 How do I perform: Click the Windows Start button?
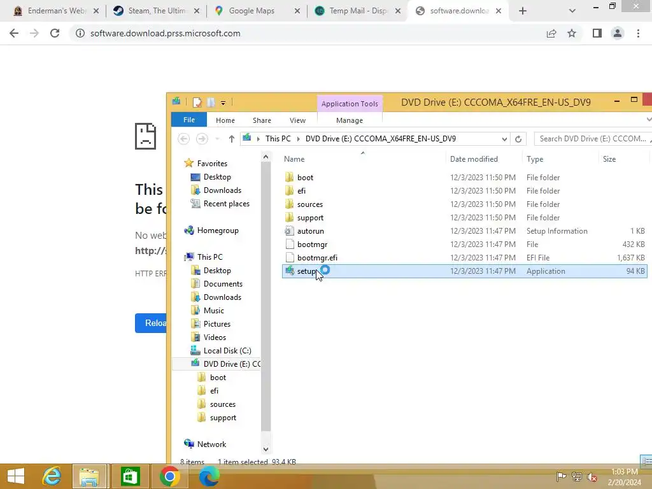(x=16, y=476)
